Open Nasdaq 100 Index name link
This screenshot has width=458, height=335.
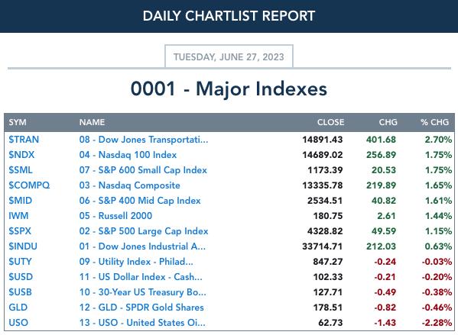coord(128,154)
